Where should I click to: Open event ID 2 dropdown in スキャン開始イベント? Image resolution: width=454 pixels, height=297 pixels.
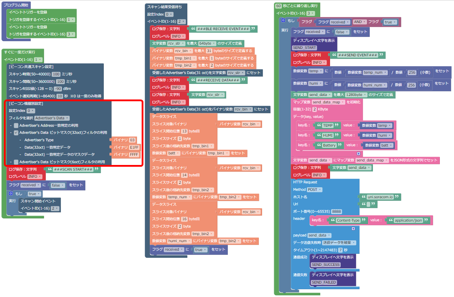pyautogui.click(x=55, y=209)
